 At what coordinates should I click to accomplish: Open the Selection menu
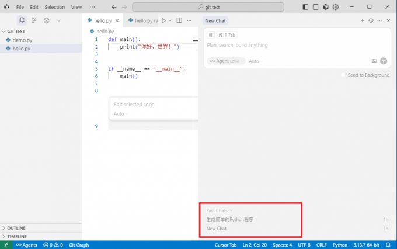click(55, 7)
